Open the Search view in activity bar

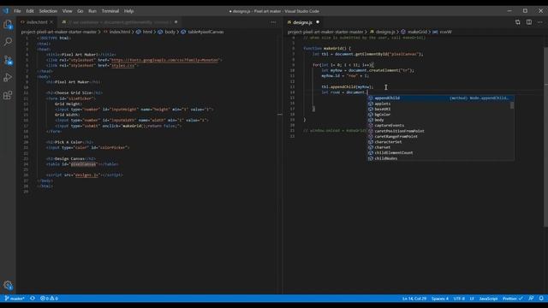point(8,42)
